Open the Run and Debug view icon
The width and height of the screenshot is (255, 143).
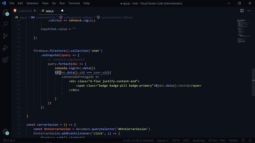(x=5, y=48)
